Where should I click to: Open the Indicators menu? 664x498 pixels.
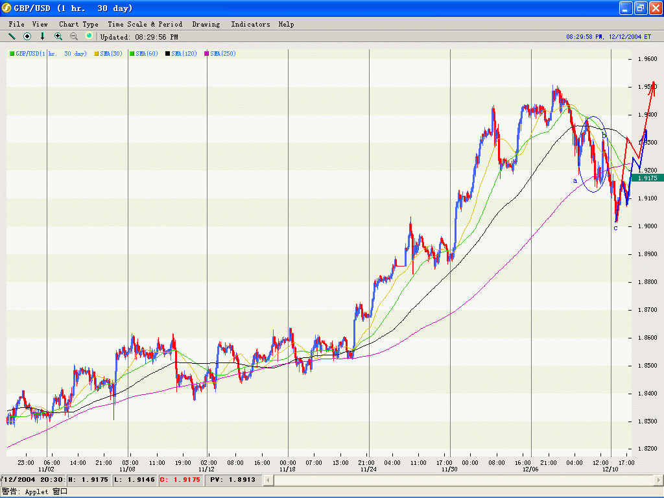coord(250,24)
